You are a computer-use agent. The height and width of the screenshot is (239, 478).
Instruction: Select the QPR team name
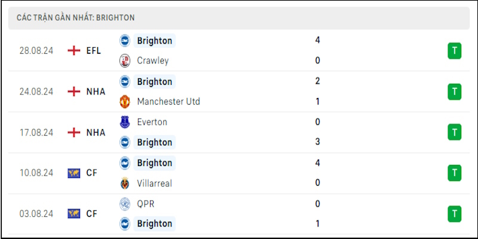point(146,204)
